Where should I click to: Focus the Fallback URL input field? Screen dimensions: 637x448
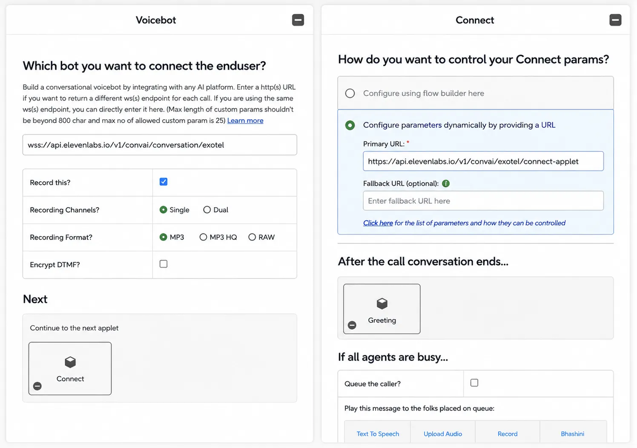click(x=483, y=201)
